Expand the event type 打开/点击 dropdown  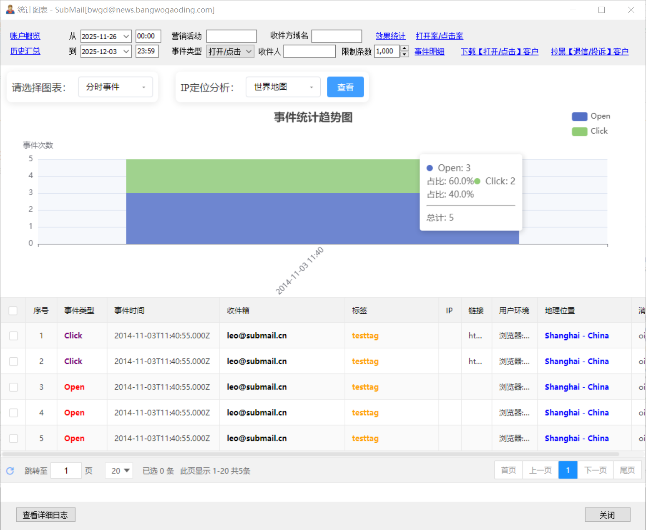coord(249,51)
